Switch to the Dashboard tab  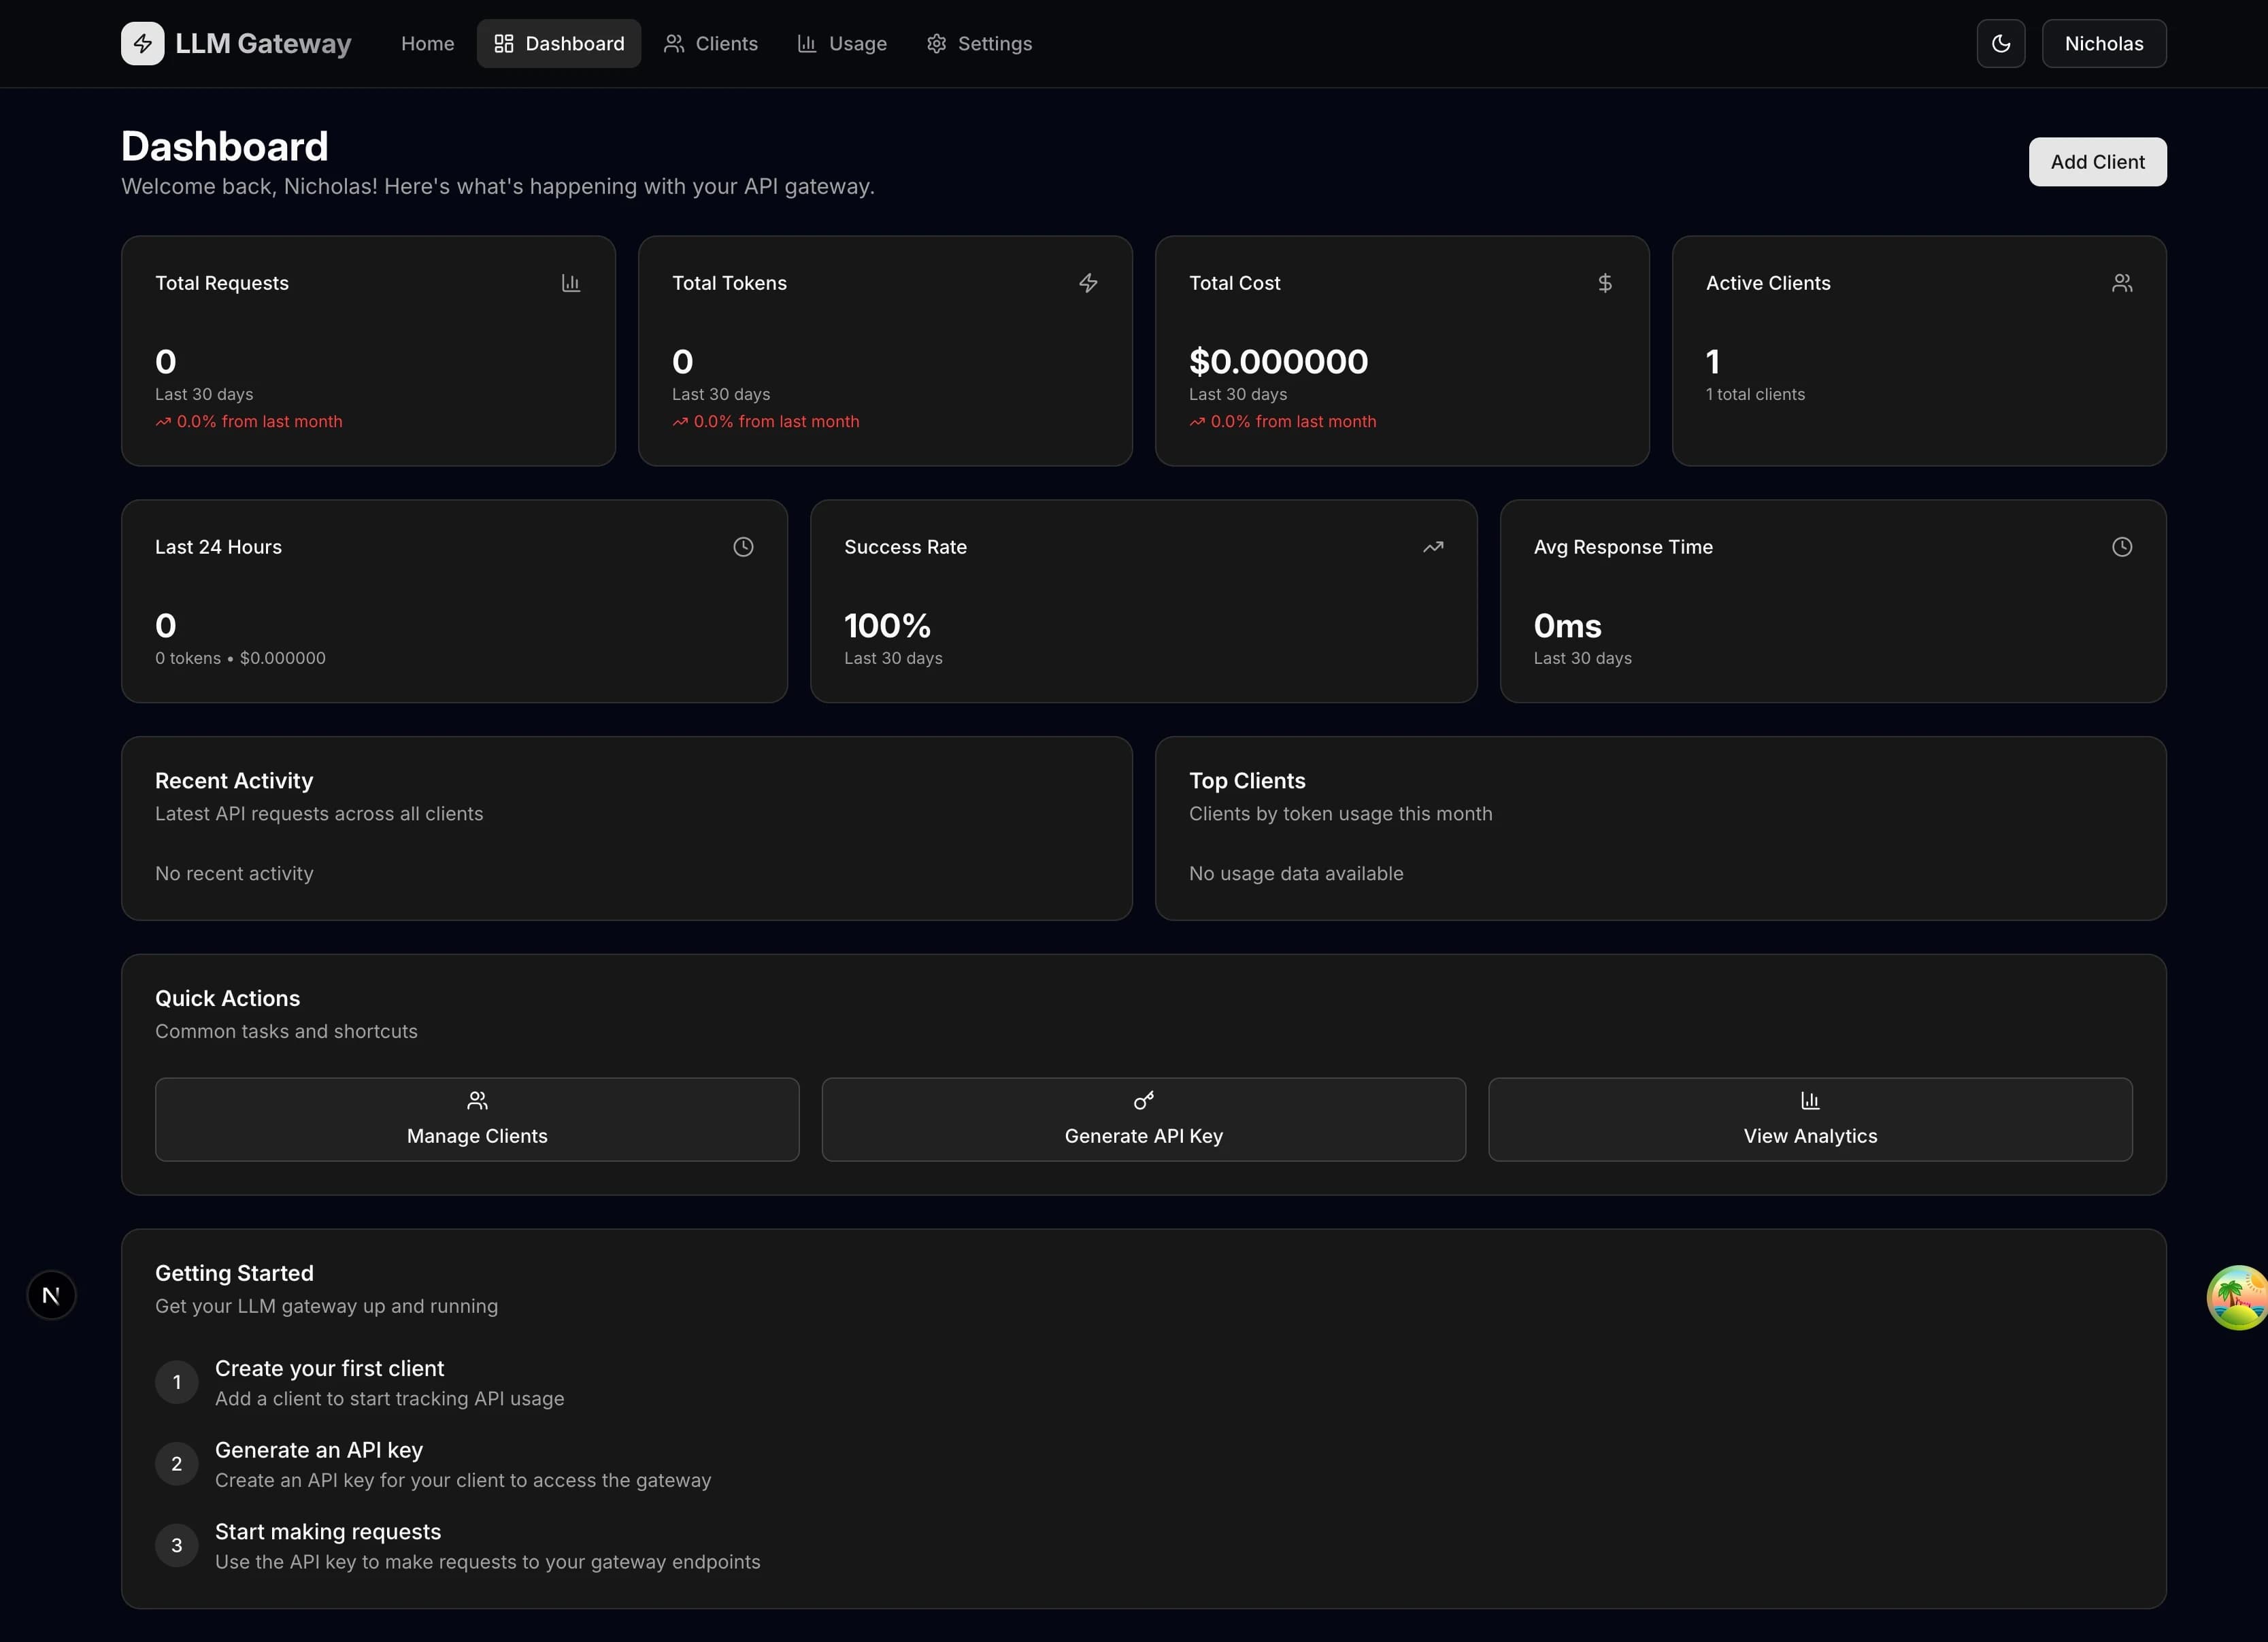click(559, 43)
